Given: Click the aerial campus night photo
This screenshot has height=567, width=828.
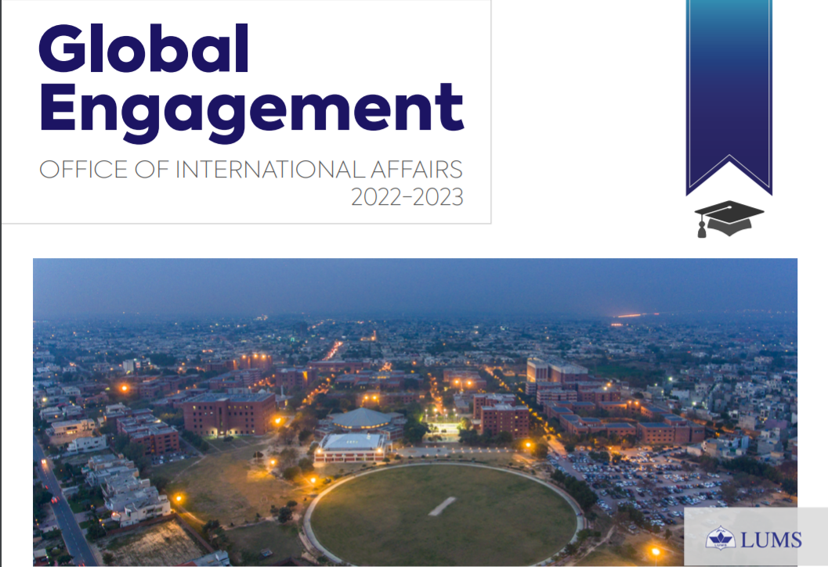Looking at the screenshot, I should 415,412.
